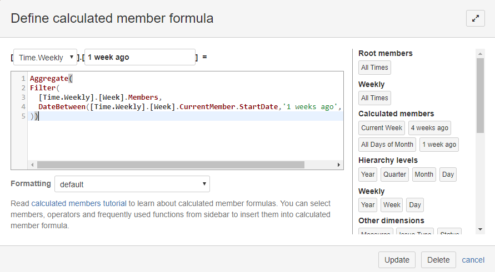Click All Times under Root members
Screen dimensions: 495x272
click(374, 68)
